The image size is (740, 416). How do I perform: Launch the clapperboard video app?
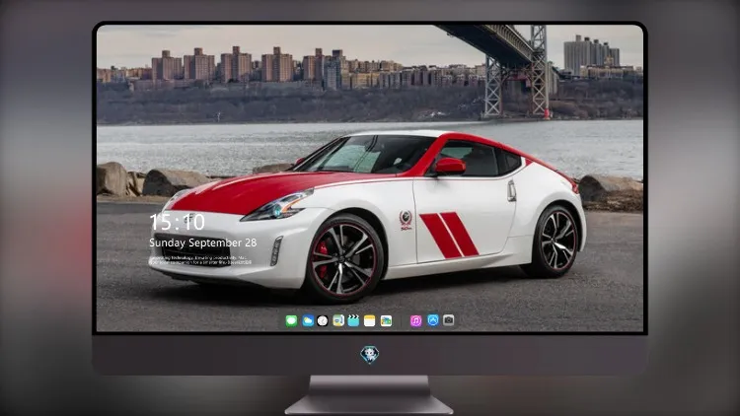[353, 320]
